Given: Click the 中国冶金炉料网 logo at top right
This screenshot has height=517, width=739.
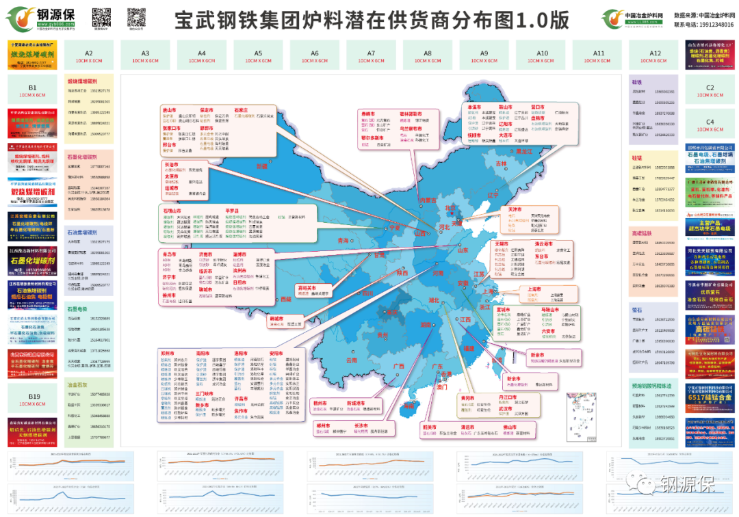Looking at the screenshot, I should coord(614,18).
